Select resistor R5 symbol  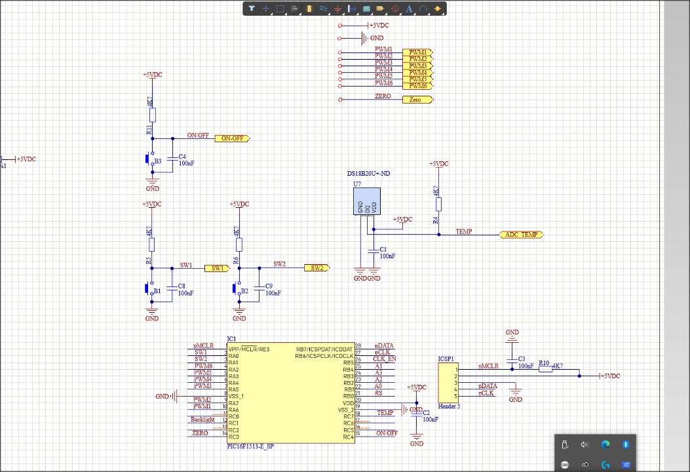[x=151, y=245]
